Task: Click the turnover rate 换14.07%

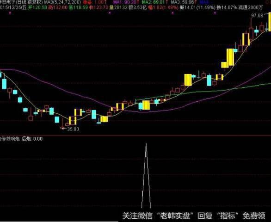Action: point(227,7)
